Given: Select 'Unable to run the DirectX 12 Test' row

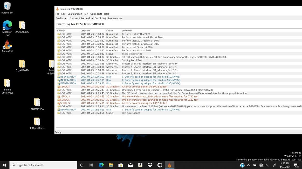Looking at the screenshot, I should (179, 106).
